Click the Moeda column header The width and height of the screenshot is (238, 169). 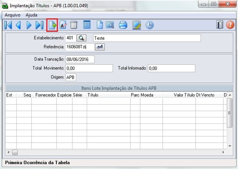(151, 95)
